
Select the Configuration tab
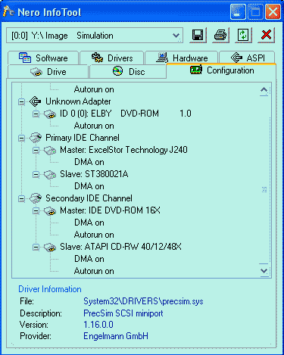(221, 70)
